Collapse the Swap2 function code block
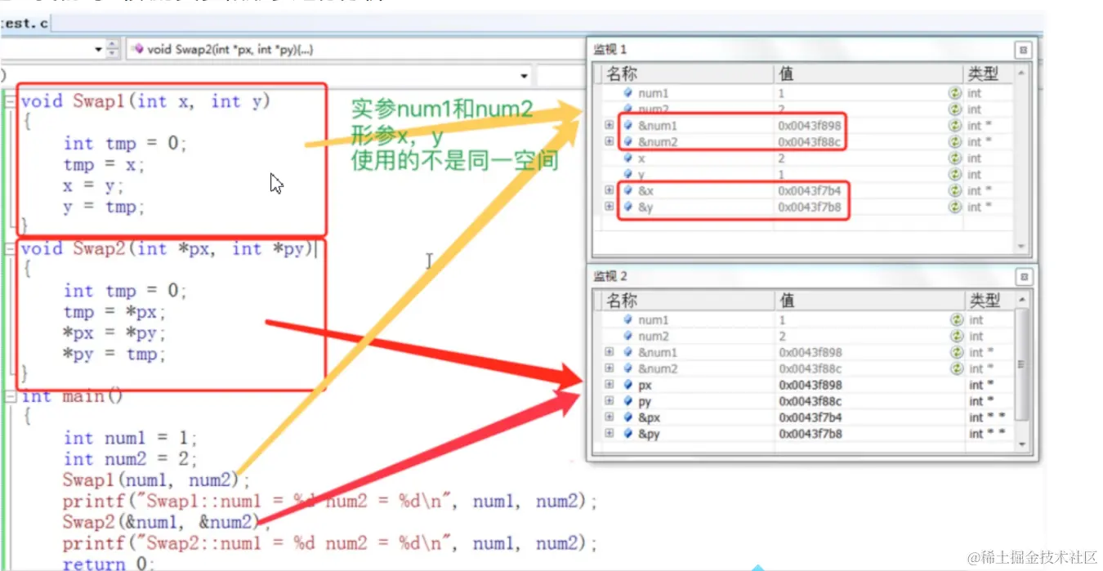This screenshot has width=1103, height=571. pyautogui.click(x=10, y=249)
